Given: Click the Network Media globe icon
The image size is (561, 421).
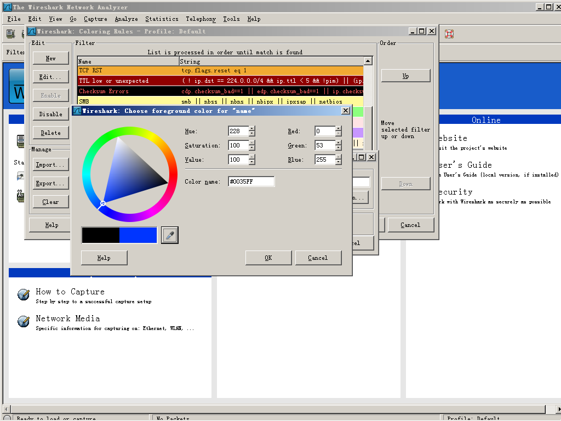Looking at the screenshot, I should tap(24, 321).
